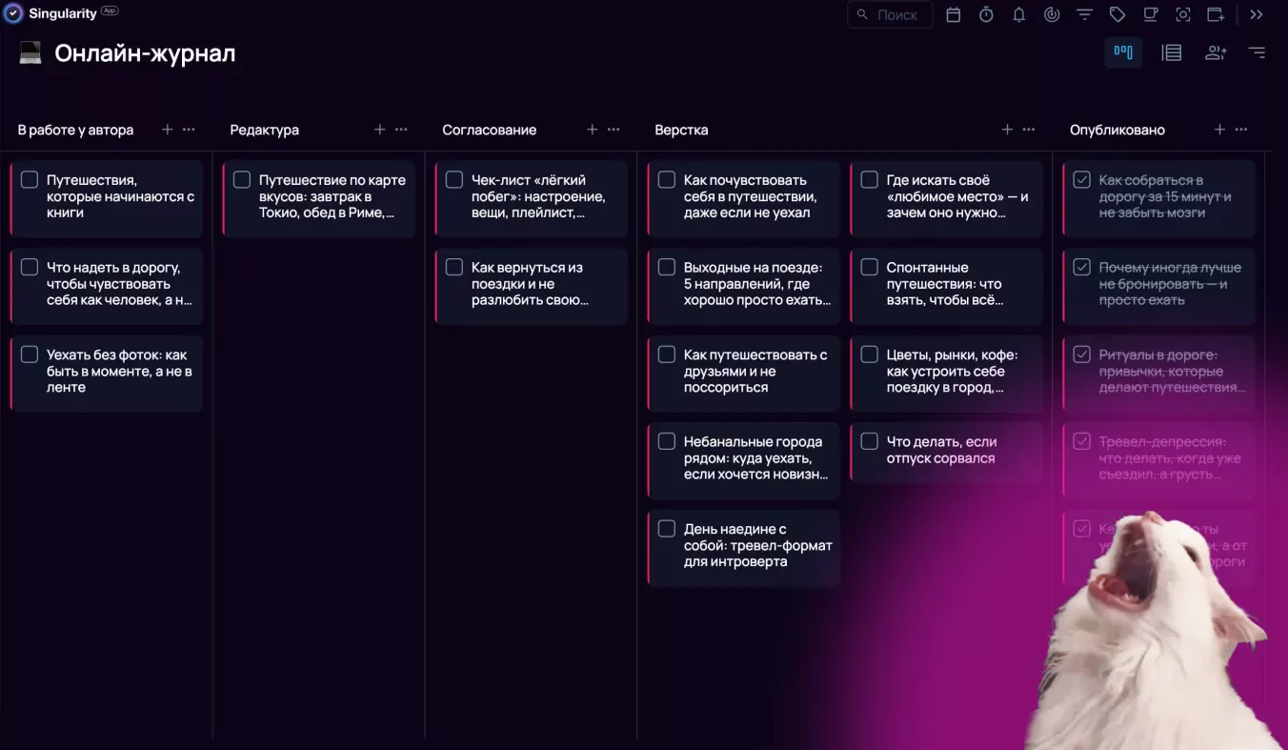Check off День наедине с собой
1288x750 pixels.
tap(667, 529)
